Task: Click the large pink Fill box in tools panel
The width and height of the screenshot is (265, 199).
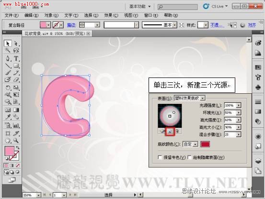Action: [x=10, y=151]
